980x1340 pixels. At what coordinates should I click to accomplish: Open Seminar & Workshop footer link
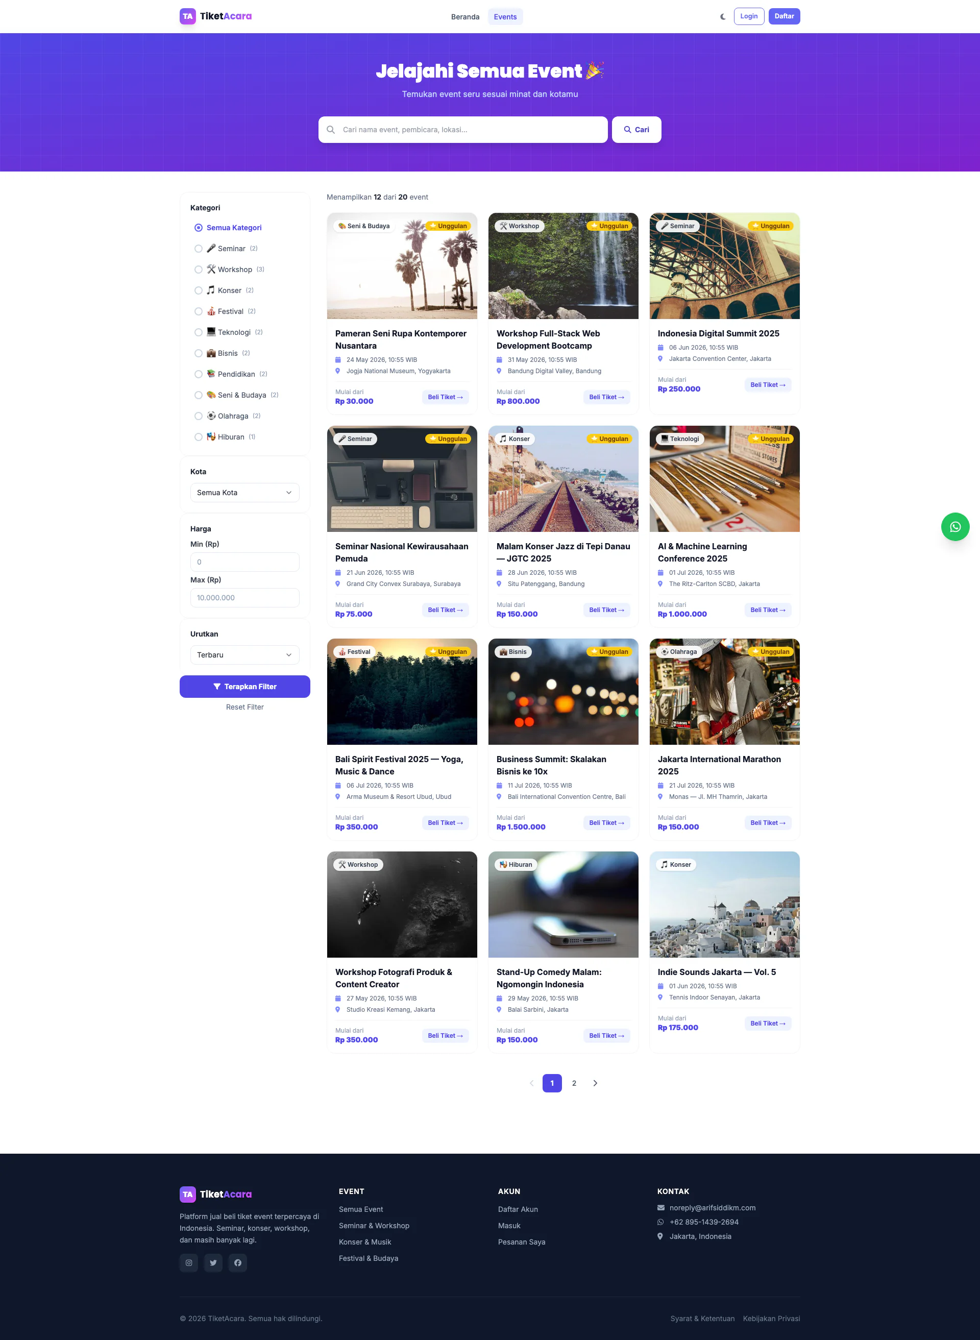374,1226
